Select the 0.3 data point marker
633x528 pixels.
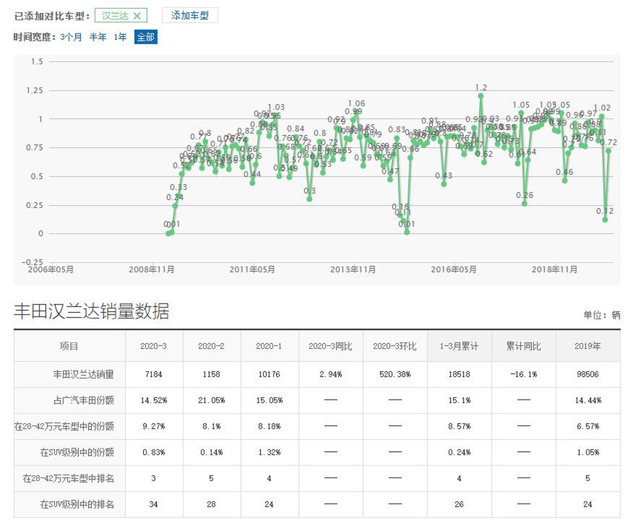point(309,199)
